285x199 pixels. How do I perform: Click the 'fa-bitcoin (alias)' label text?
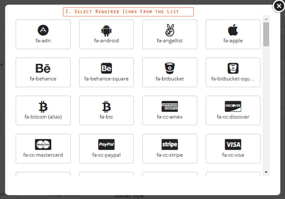tap(43, 117)
